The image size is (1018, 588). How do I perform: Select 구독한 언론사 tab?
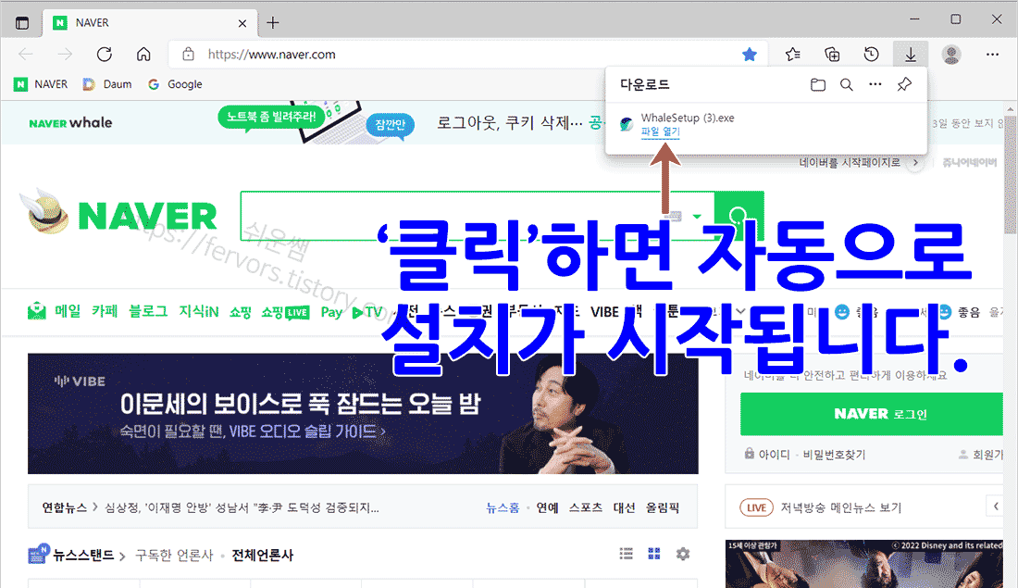174,556
